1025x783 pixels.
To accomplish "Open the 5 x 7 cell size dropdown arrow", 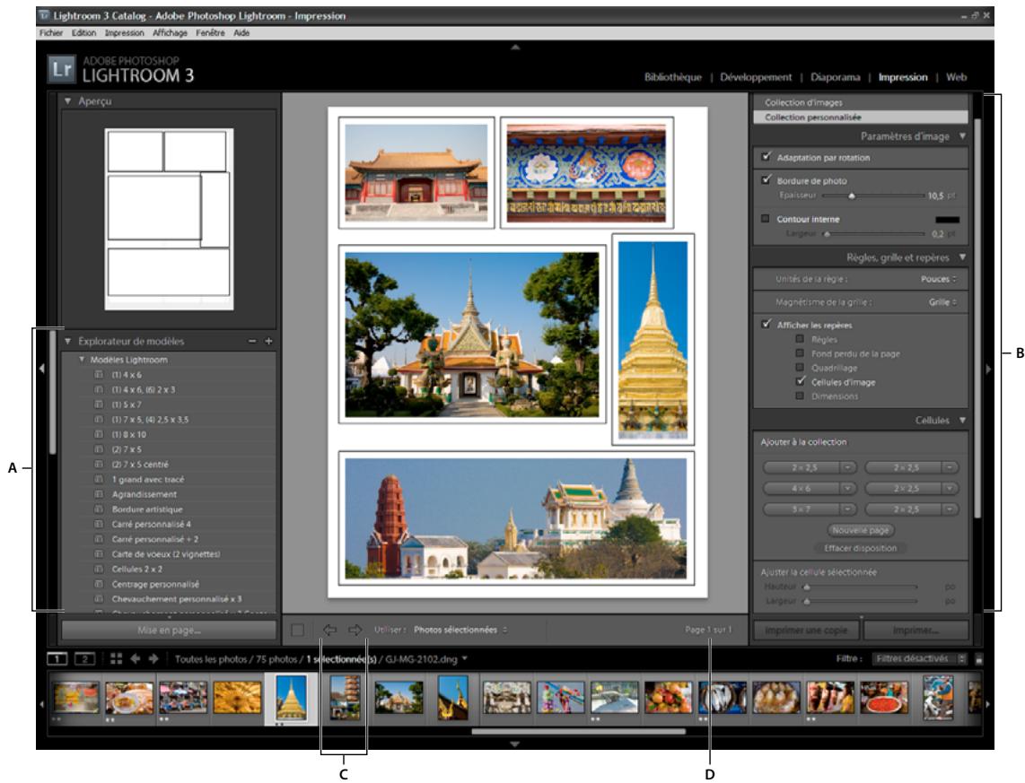I will tap(848, 509).
